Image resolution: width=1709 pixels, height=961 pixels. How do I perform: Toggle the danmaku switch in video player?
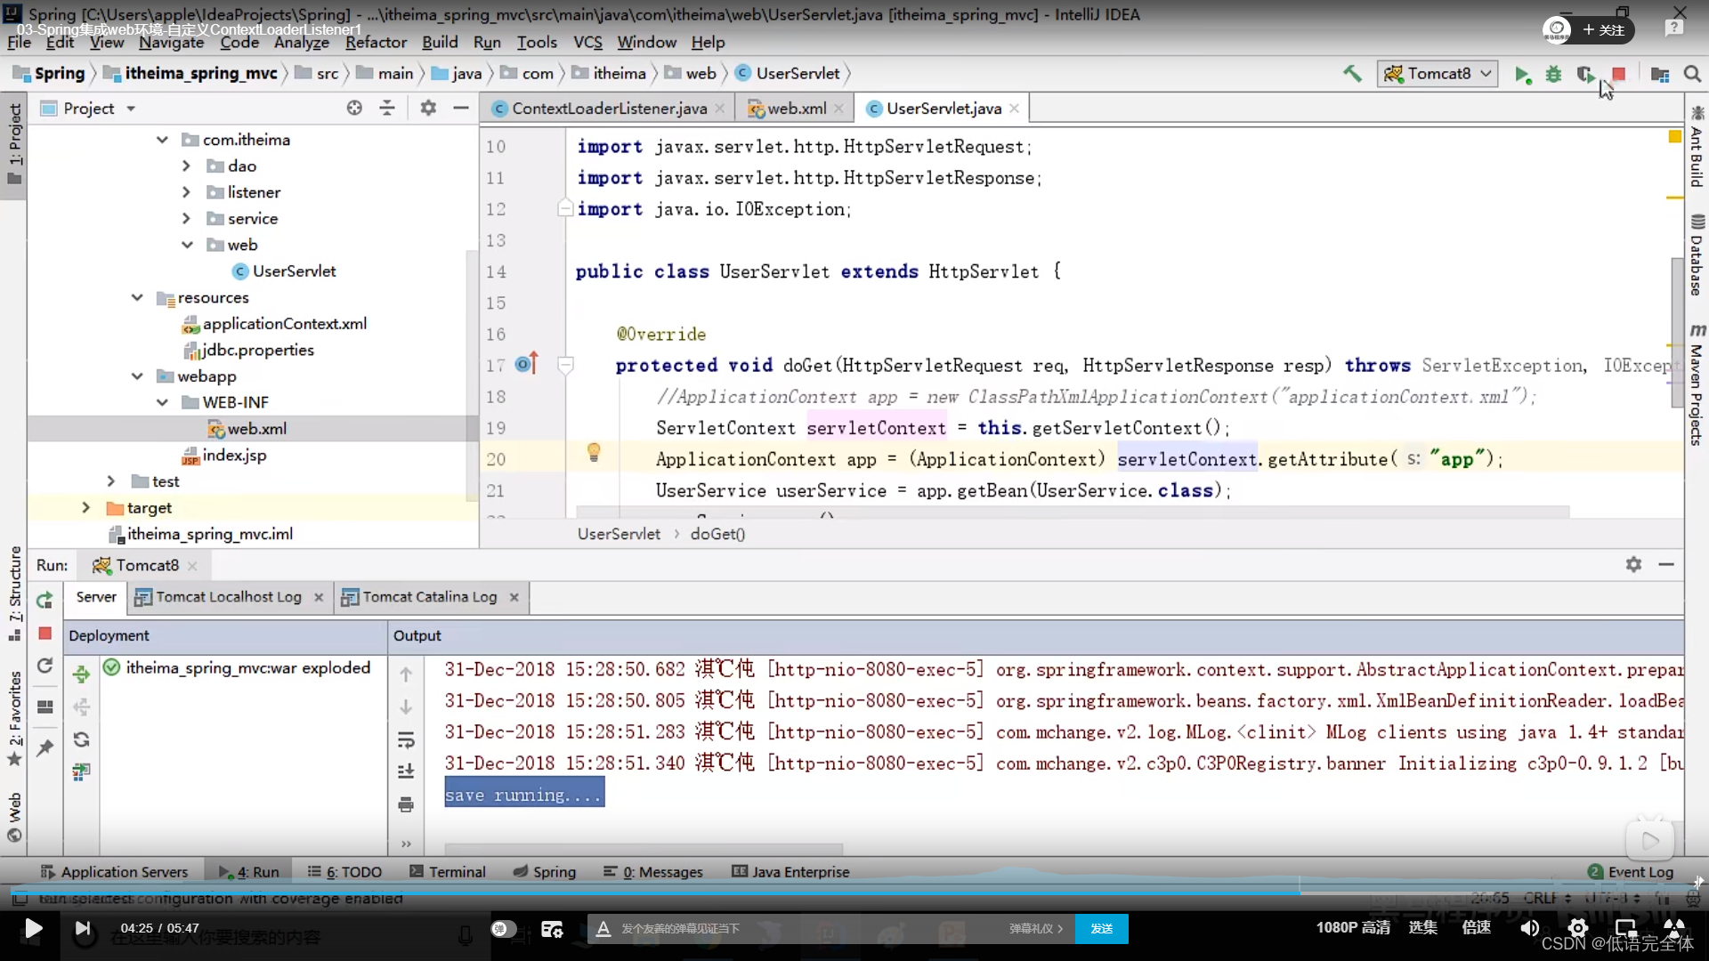[x=504, y=928]
